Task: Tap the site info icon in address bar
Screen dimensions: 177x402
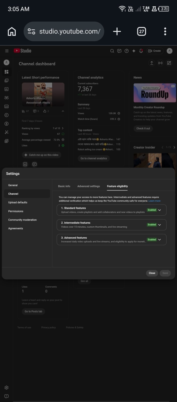Action: click(31, 31)
